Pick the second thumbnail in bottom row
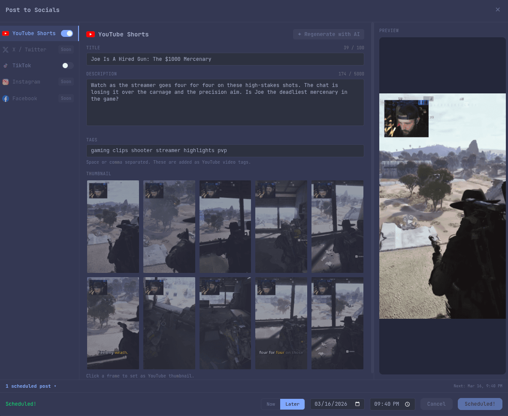 169,323
